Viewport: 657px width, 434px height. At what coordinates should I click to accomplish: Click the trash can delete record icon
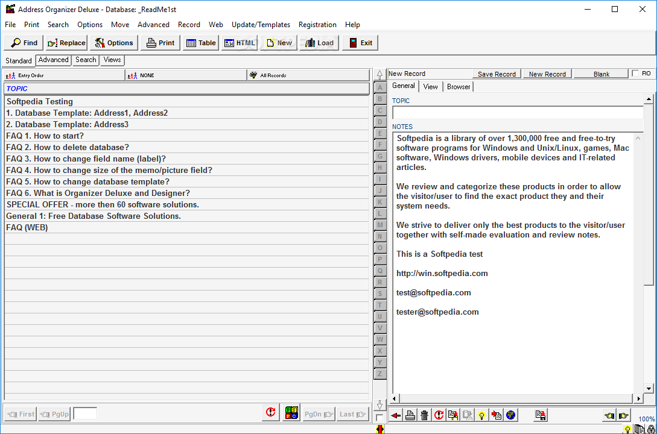[425, 415]
